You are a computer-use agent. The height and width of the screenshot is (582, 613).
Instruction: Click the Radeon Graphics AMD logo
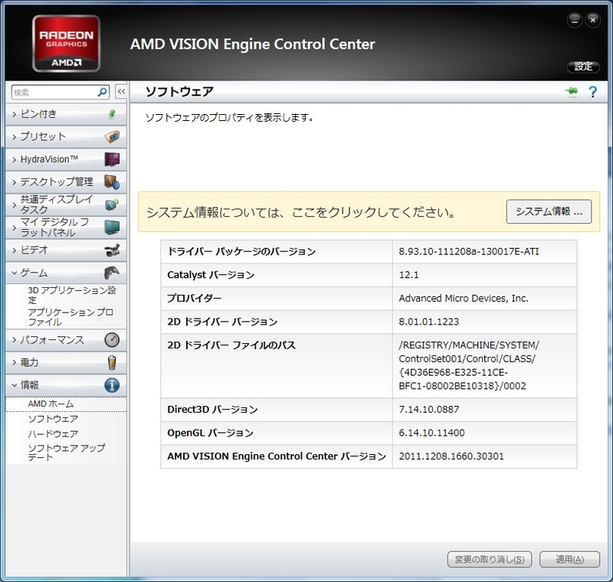tap(66, 44)
